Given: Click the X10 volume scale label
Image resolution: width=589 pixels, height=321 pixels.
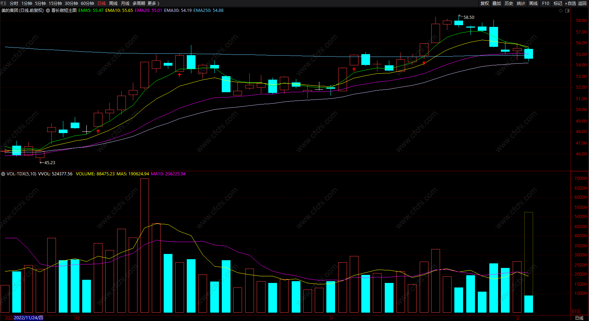Looking at the screenshot, I should coord(576,312).
